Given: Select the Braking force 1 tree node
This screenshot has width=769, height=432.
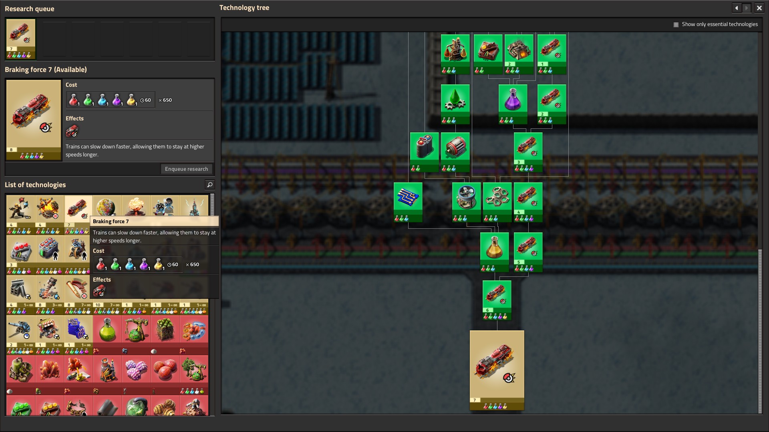Looking at the screenshot, I should 552,54.
